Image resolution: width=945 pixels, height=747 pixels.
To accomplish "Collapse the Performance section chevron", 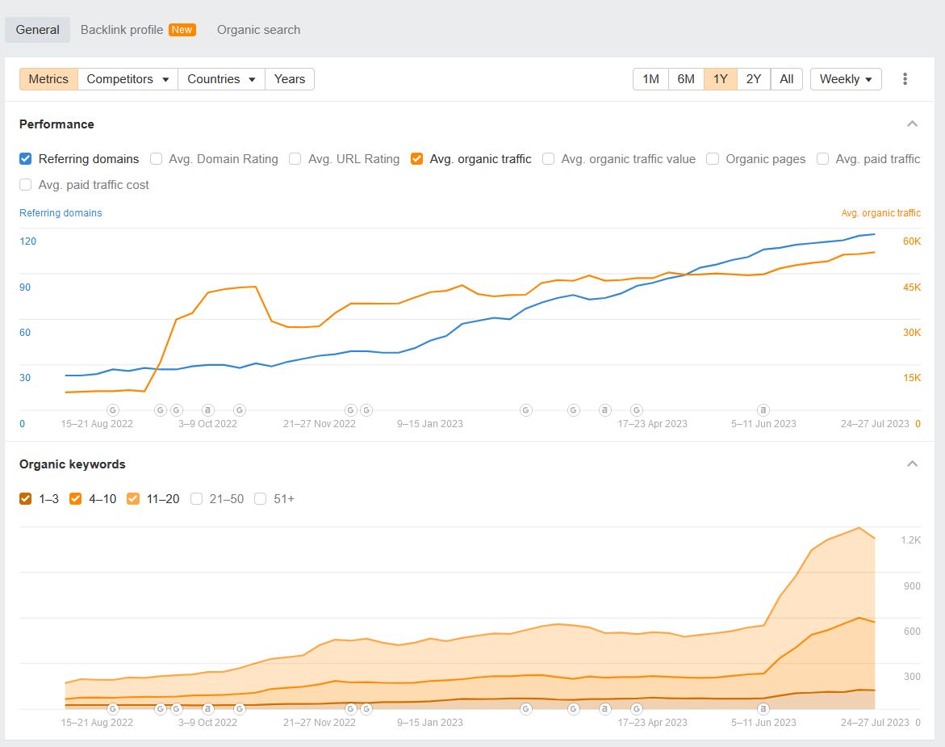I will [x=912, y=124].
